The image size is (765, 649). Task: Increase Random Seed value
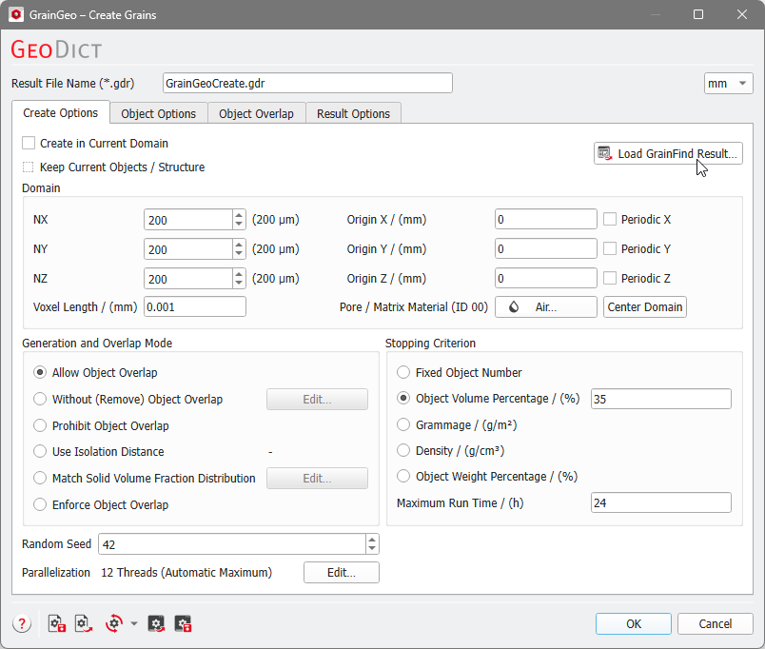[x=372, y=540]
